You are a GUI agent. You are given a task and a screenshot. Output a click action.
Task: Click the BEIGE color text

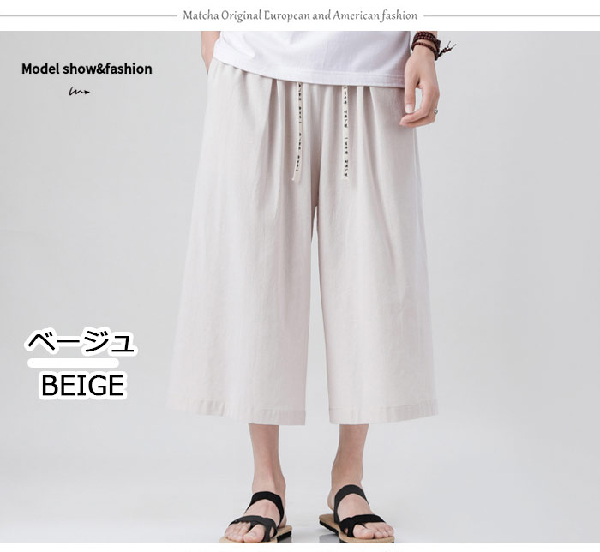click(x=82, y=386)
